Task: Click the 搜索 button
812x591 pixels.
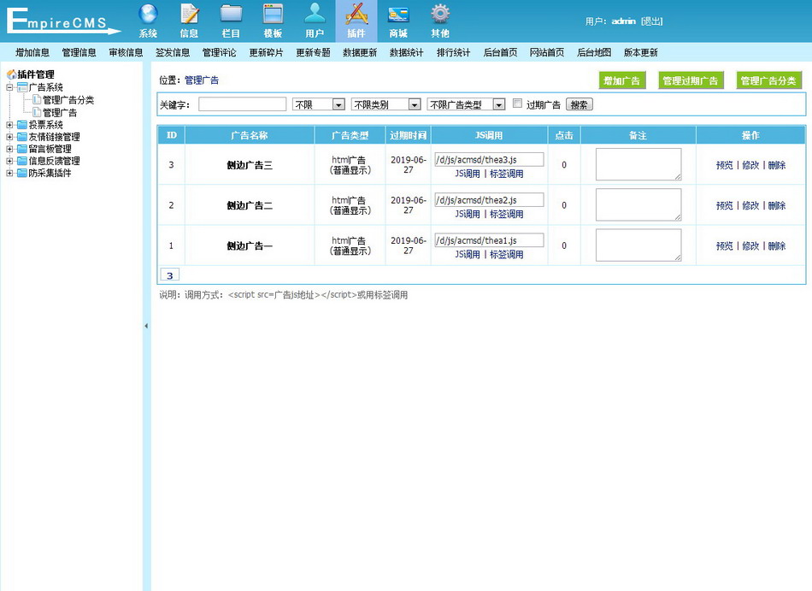Action: click(x=579, y=104)
